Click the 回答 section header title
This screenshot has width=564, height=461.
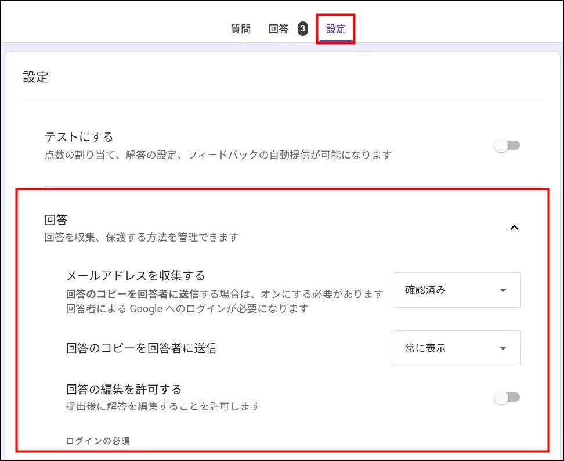(x=56, y=219)
